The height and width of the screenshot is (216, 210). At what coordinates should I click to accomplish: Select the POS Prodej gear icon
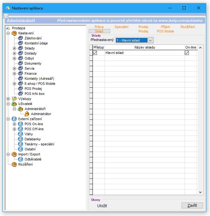[x=21, y=89]
